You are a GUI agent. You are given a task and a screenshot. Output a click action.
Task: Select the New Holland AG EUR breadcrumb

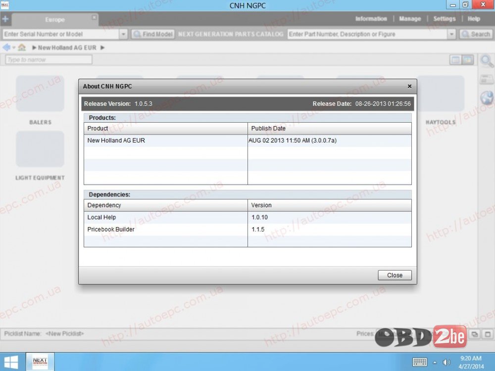pyautogui.click(x=67, y=47)
